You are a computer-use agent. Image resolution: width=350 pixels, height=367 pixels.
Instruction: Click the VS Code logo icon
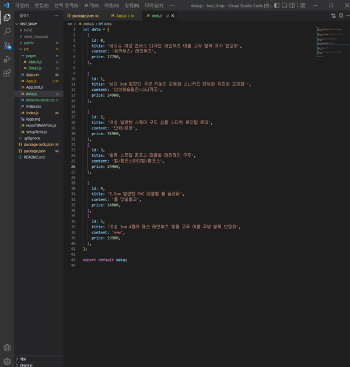coord(6,5)
